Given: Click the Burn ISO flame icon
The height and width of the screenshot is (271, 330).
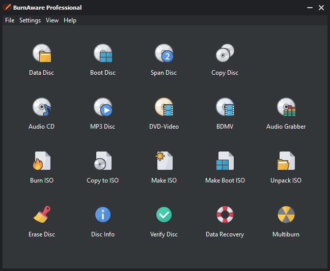Looking at the screenshot, I should click(x=42, y=161).
